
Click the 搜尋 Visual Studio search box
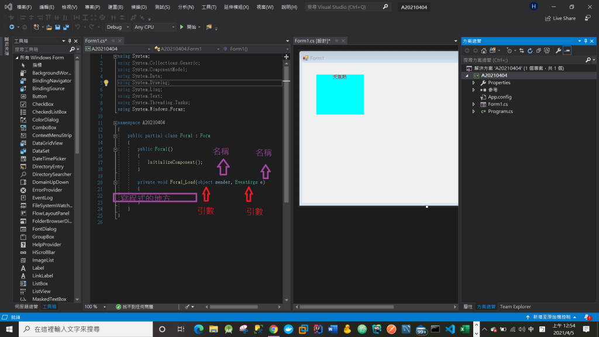pos(347,7)
